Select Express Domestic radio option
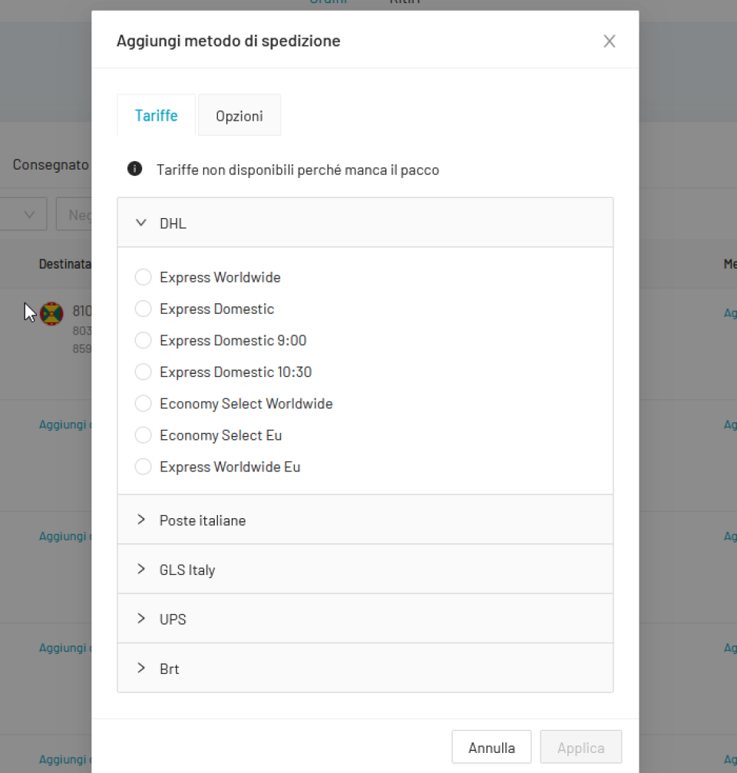 (143, 309)
